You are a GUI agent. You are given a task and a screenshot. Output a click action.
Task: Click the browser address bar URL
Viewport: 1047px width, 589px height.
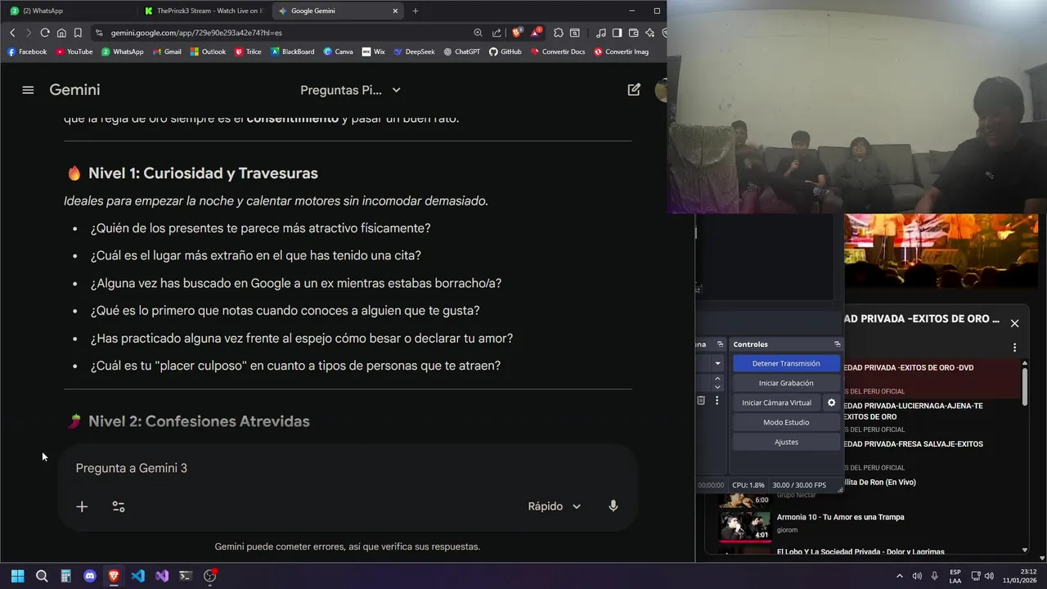[196, 33]
